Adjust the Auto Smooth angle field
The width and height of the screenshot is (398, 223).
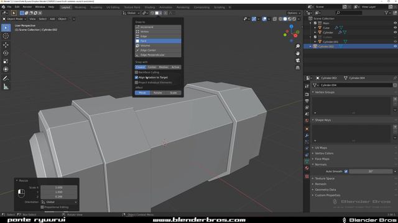click(x=371, y=172)
